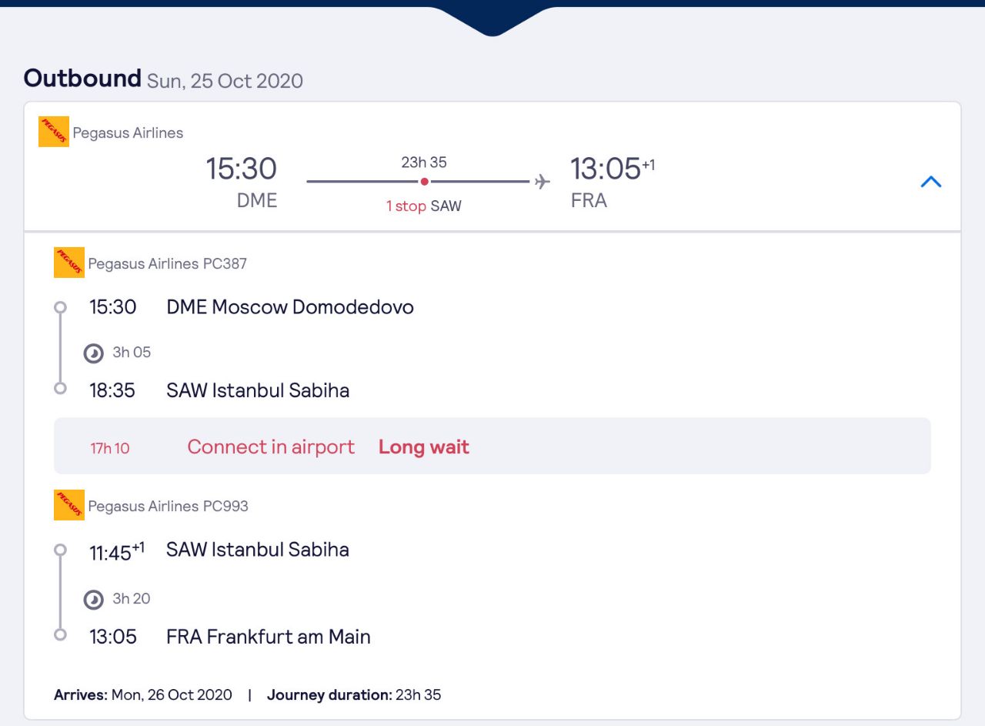Click the clock icon beside 3h 05
Screen dimensions: 985x726
tap(94, 353)
